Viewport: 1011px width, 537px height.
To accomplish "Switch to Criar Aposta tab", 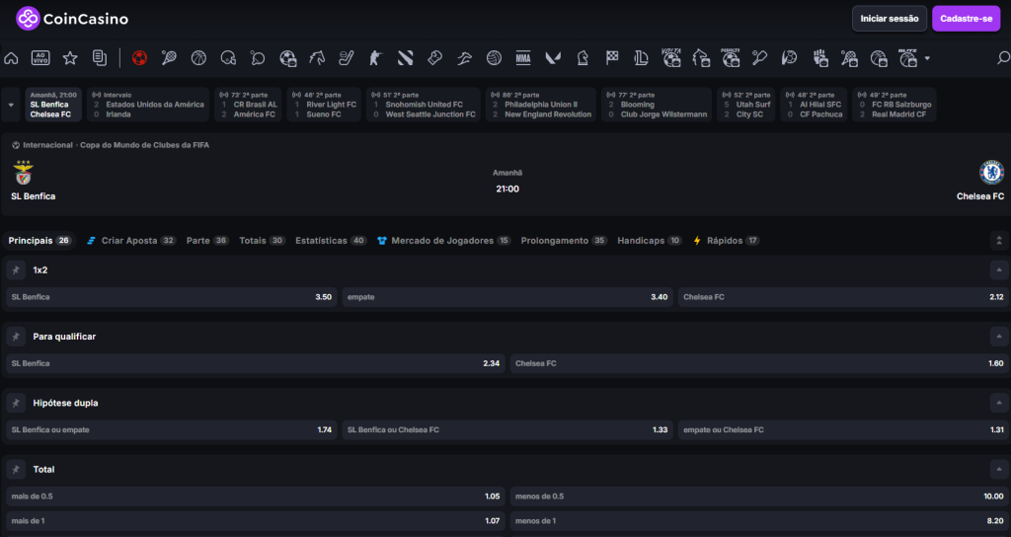I will tap(131, 241).
